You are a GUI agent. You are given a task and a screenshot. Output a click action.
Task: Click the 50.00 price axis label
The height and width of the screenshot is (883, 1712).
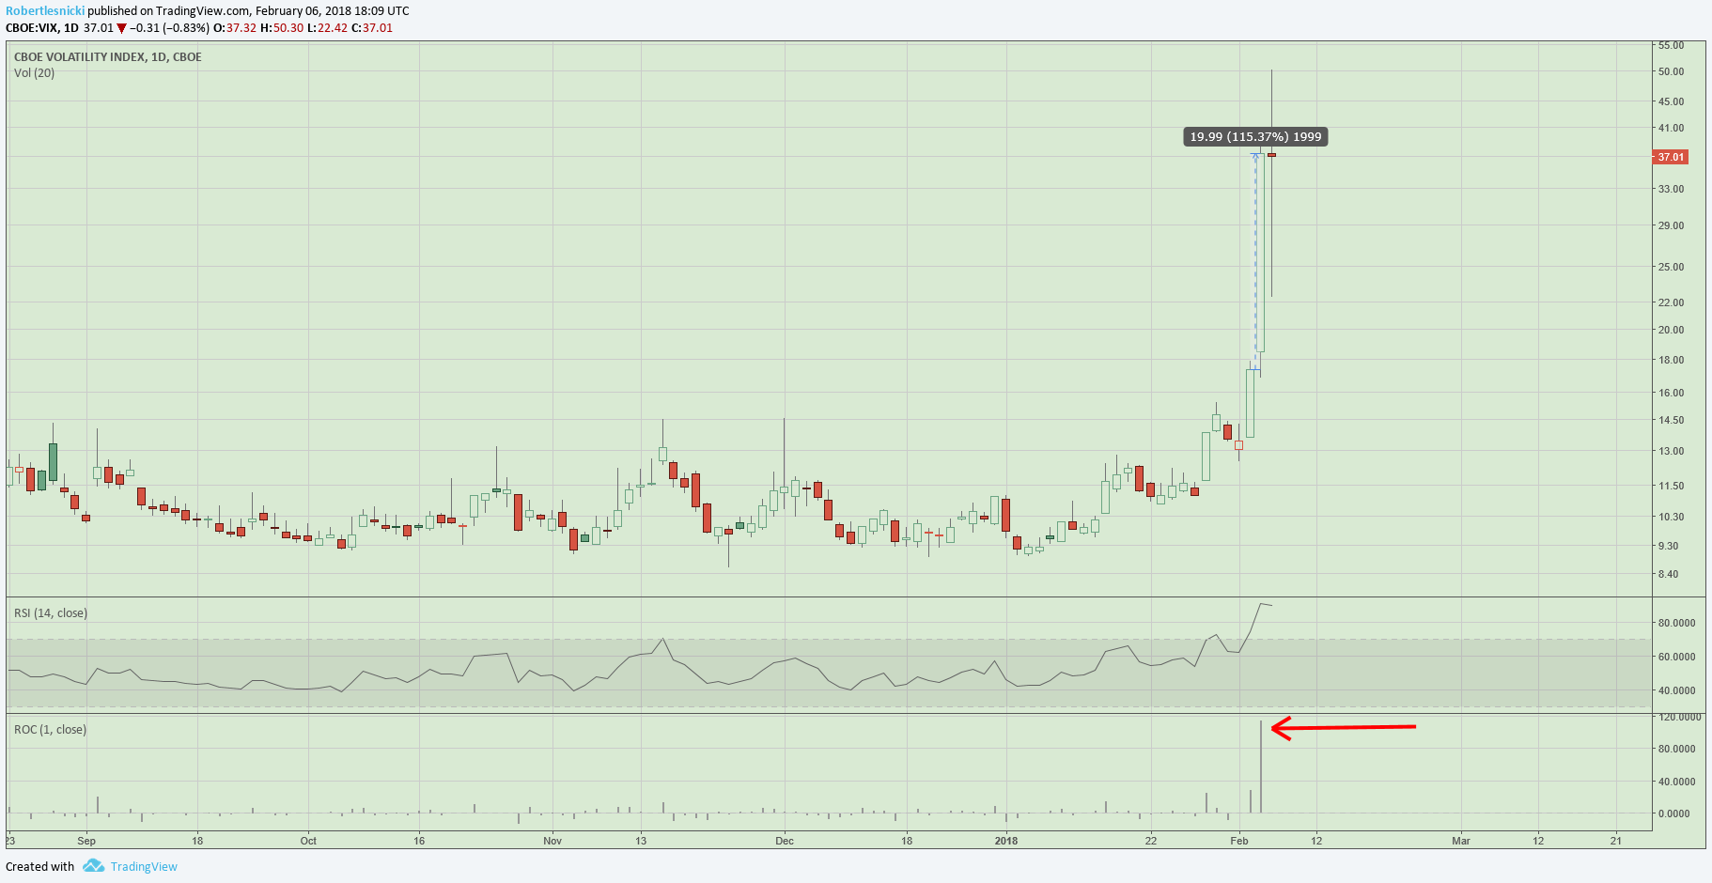tap(1671, 71)
